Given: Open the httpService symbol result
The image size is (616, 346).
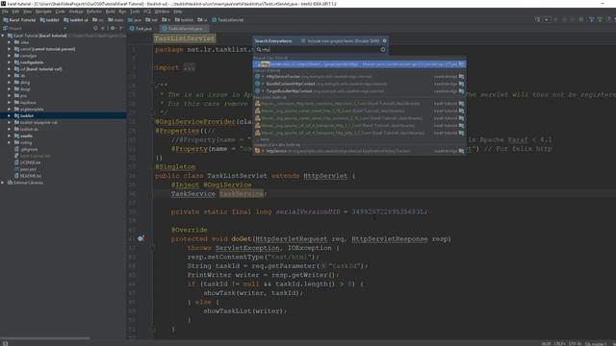Looking at the screenshot, I should pyautogui.click(x=359, y=151).
